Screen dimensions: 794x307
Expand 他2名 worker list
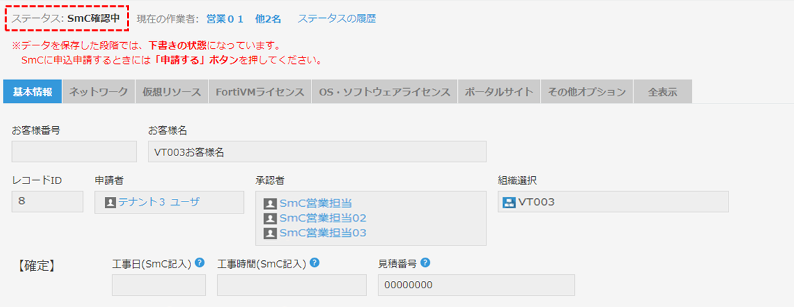coord(268,19)
